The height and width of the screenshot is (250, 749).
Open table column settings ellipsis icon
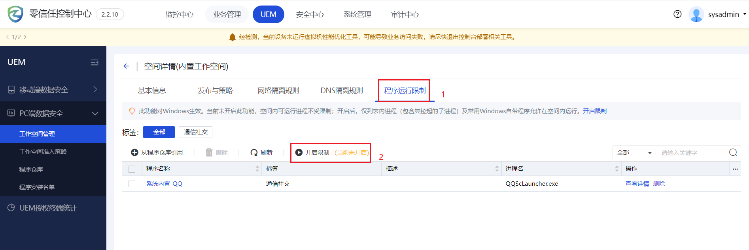pyautogui.click(x=735, y=169)
